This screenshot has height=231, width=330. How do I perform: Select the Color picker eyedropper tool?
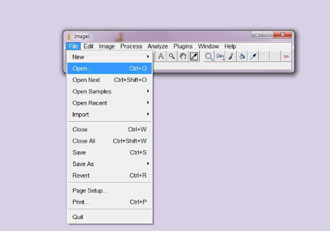pyautogui.click(x=194, y=56)
